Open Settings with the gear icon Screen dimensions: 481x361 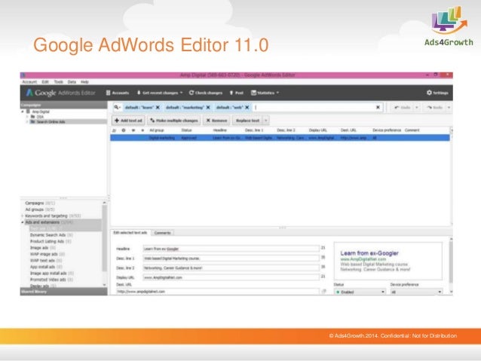pyautogui.click(x=437, y=93)
